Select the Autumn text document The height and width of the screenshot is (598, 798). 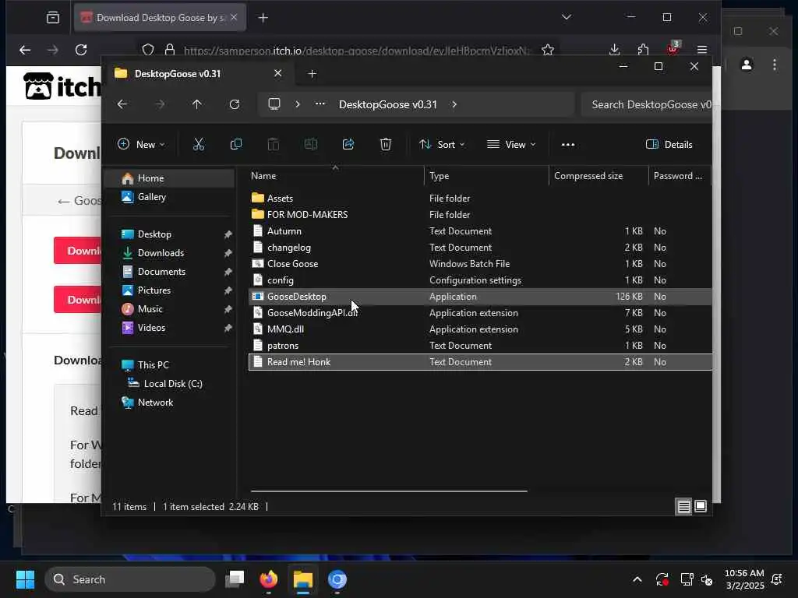480,230
